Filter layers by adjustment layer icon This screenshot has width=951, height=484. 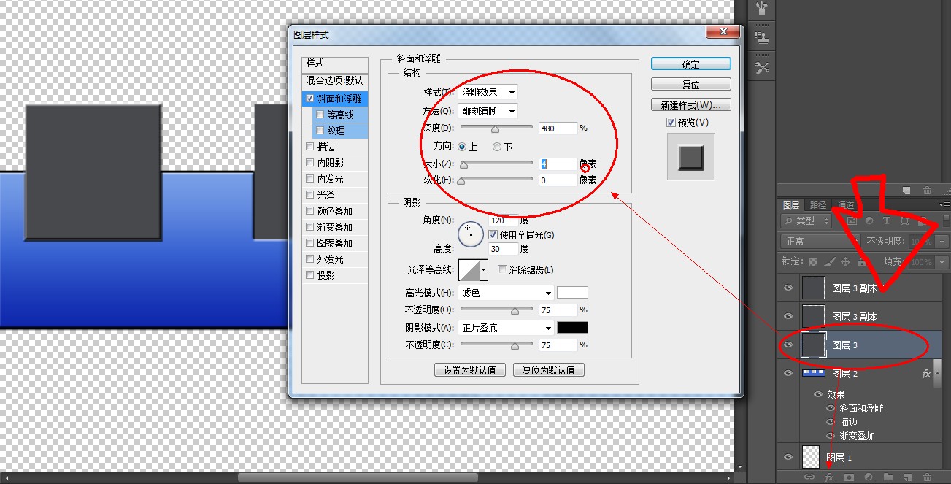point(869,220)
